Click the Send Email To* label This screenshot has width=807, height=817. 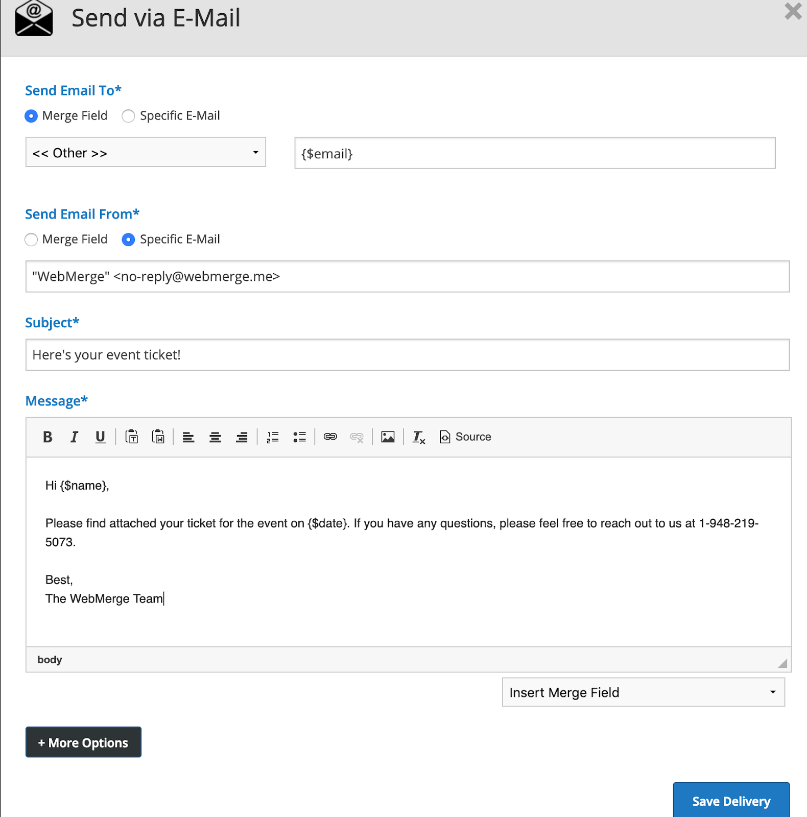click(x=74, y=90)
